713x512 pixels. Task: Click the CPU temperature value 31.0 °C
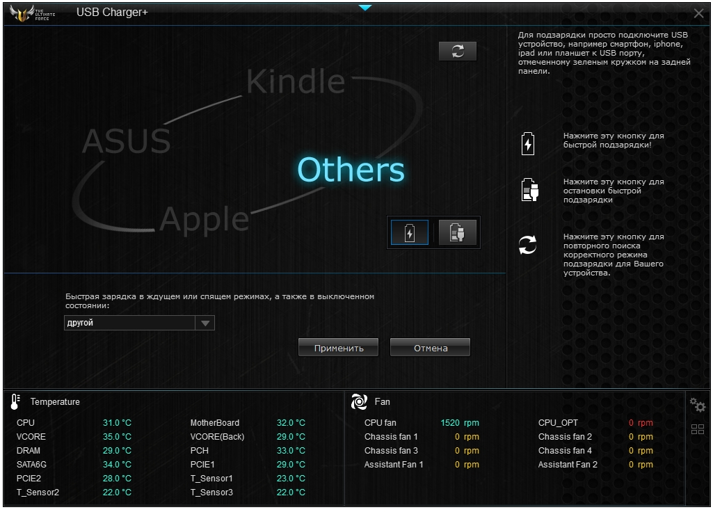coord(117,423)
